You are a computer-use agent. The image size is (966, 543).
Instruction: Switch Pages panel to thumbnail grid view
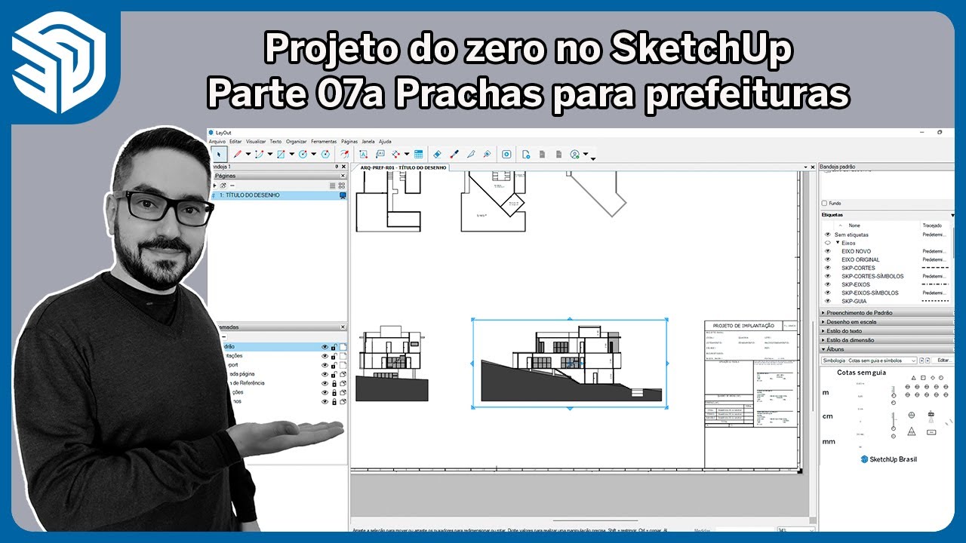point(341,186)
